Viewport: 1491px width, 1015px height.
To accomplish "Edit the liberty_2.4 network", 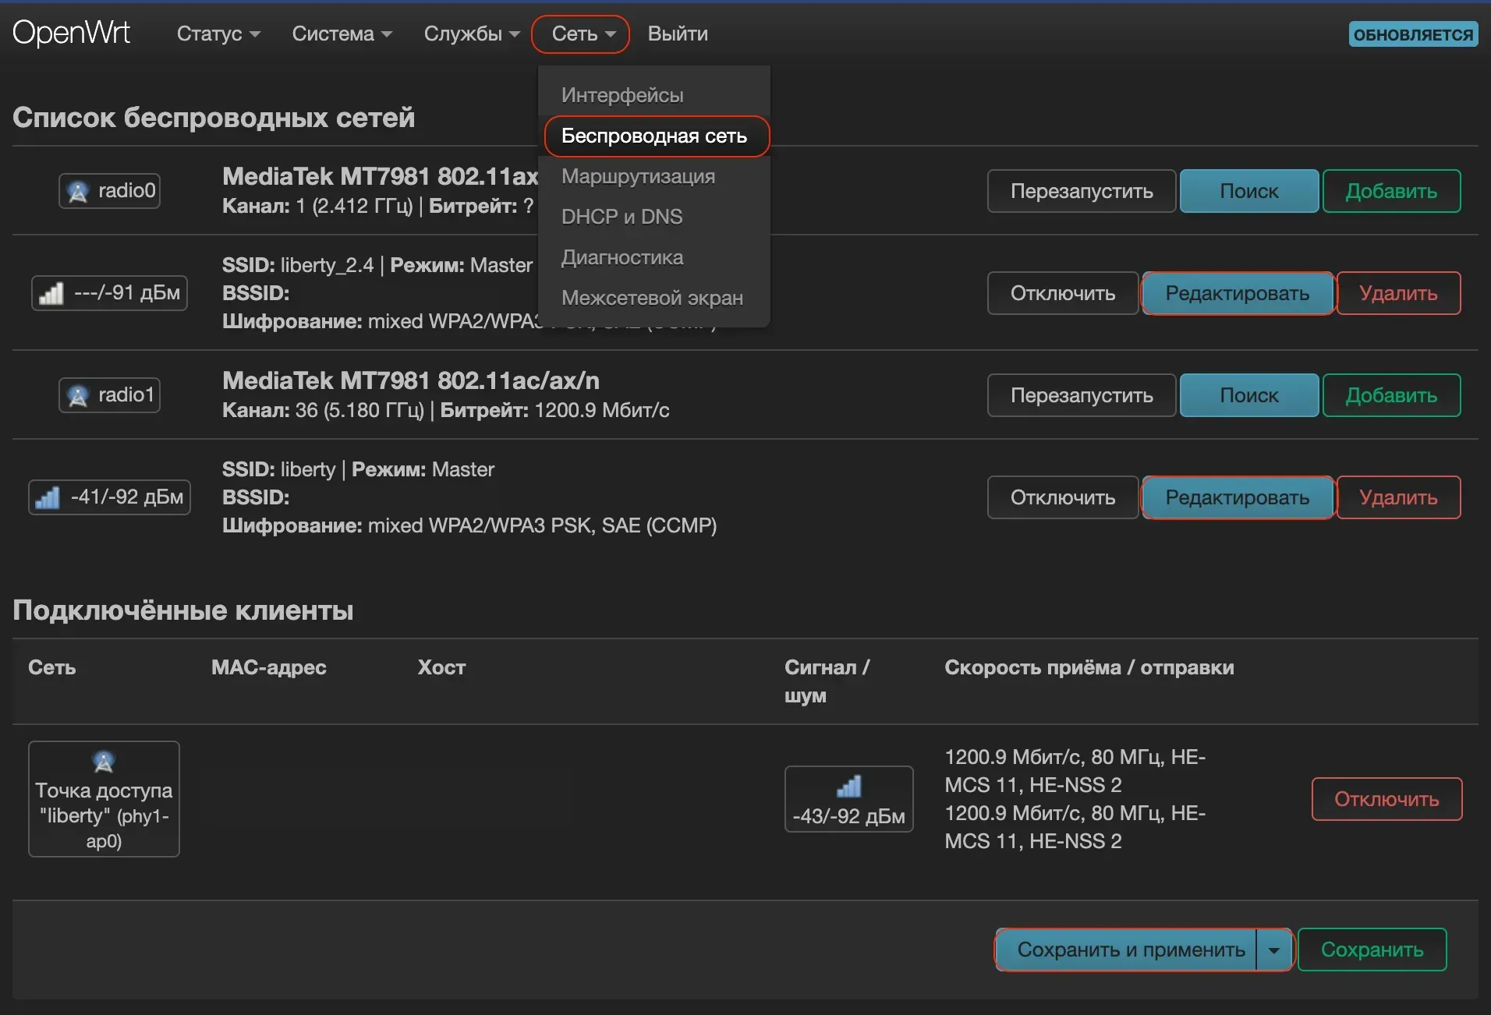I will (1238, 293).
